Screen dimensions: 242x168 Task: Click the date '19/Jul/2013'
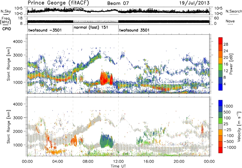tap(195, 3)
